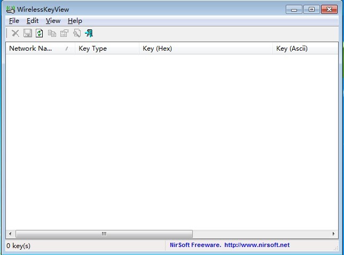This screenshot has width=344, height=255.
Task: Open the Edit menu
Action: [33, 21]
